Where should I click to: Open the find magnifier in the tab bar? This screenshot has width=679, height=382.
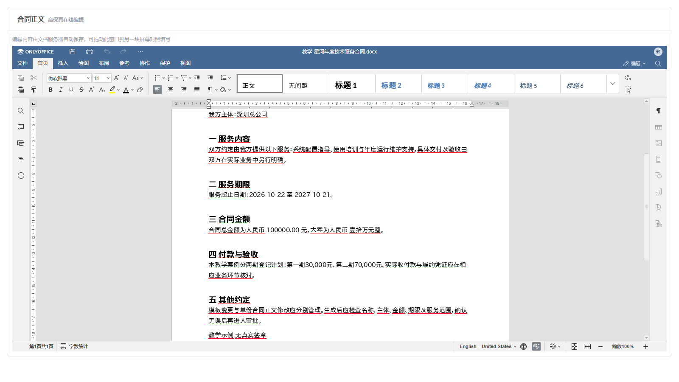tap(658, 63)
